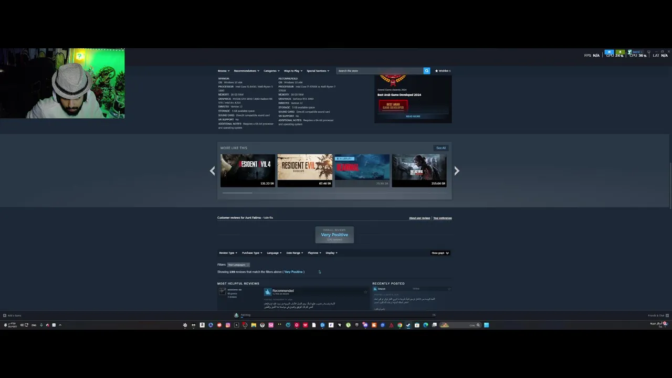Expand the Show graph toggle
Screen dimensions: 672x378
[x=440, y=253]
